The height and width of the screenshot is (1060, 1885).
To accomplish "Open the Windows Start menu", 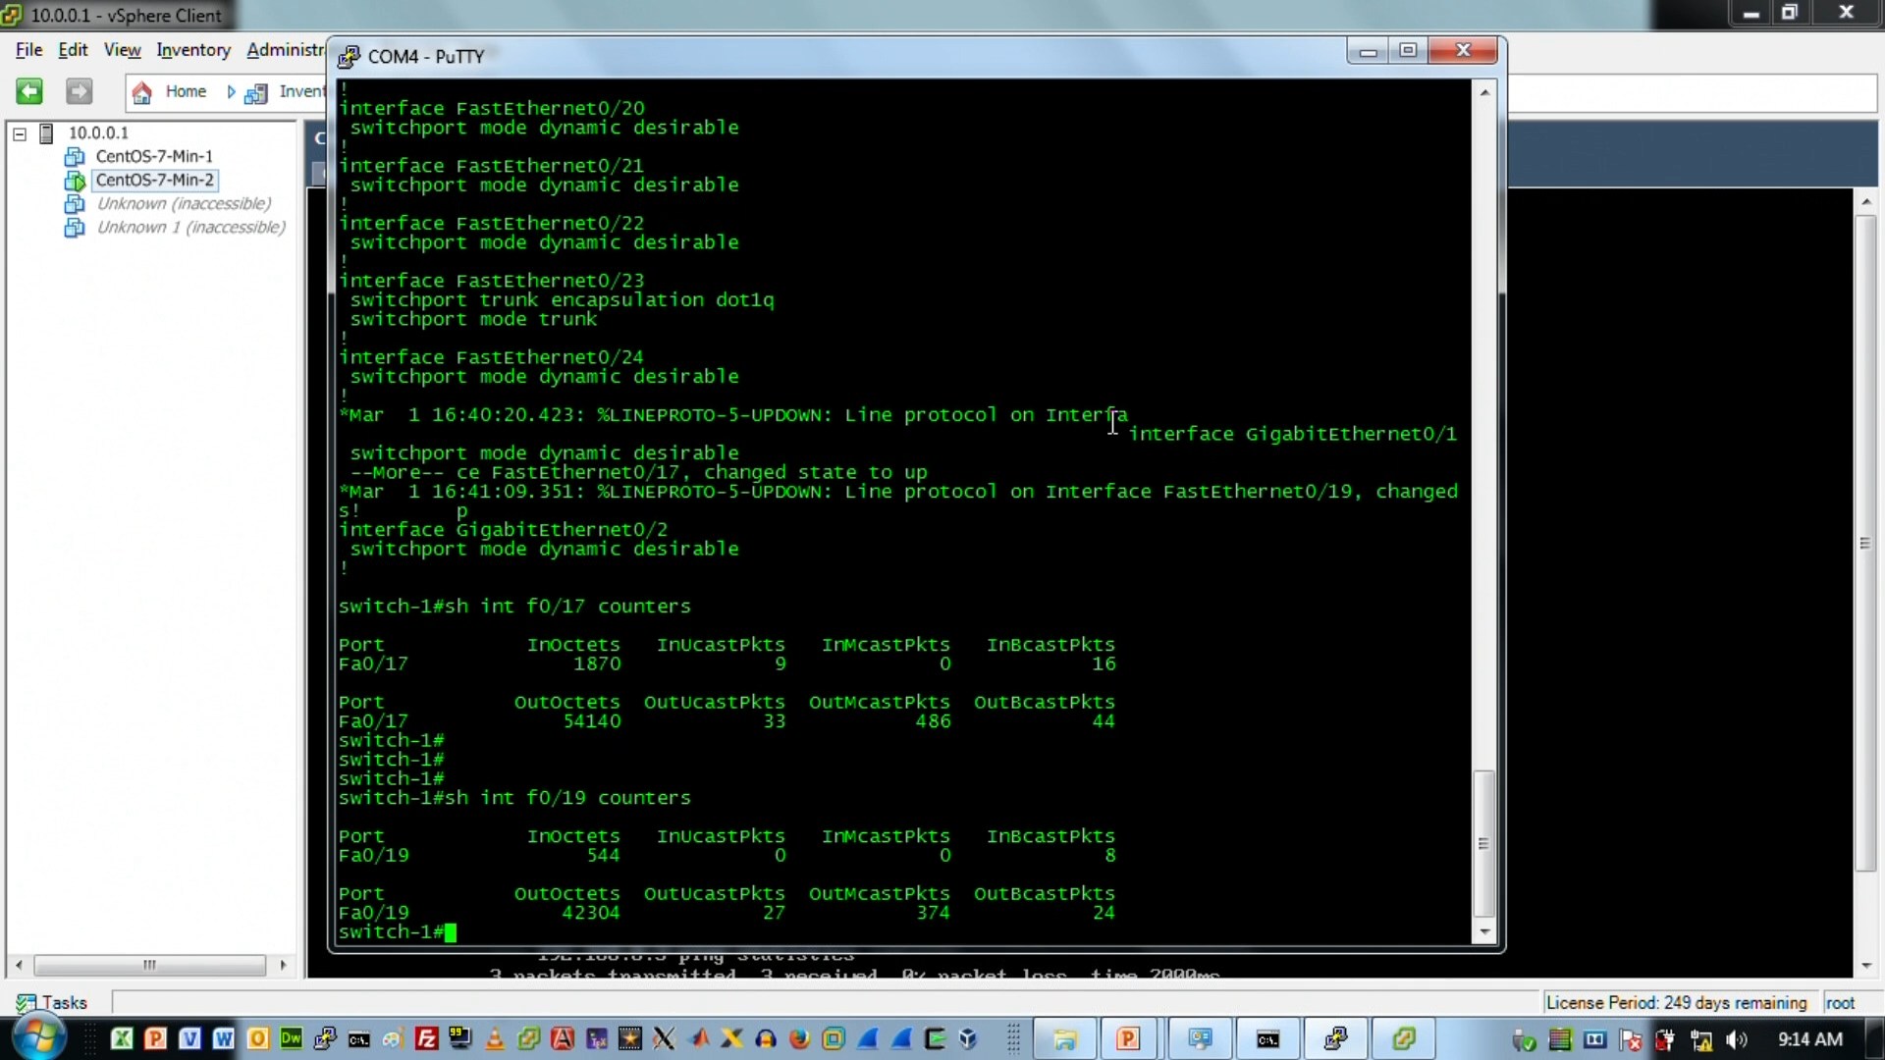I will tap(39, 1038).
